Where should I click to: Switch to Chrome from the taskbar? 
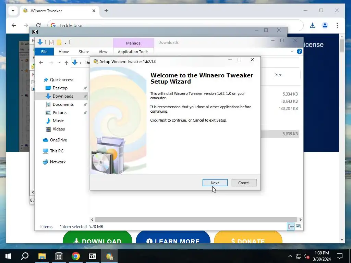pyautogui.click(x=76, y=256)
